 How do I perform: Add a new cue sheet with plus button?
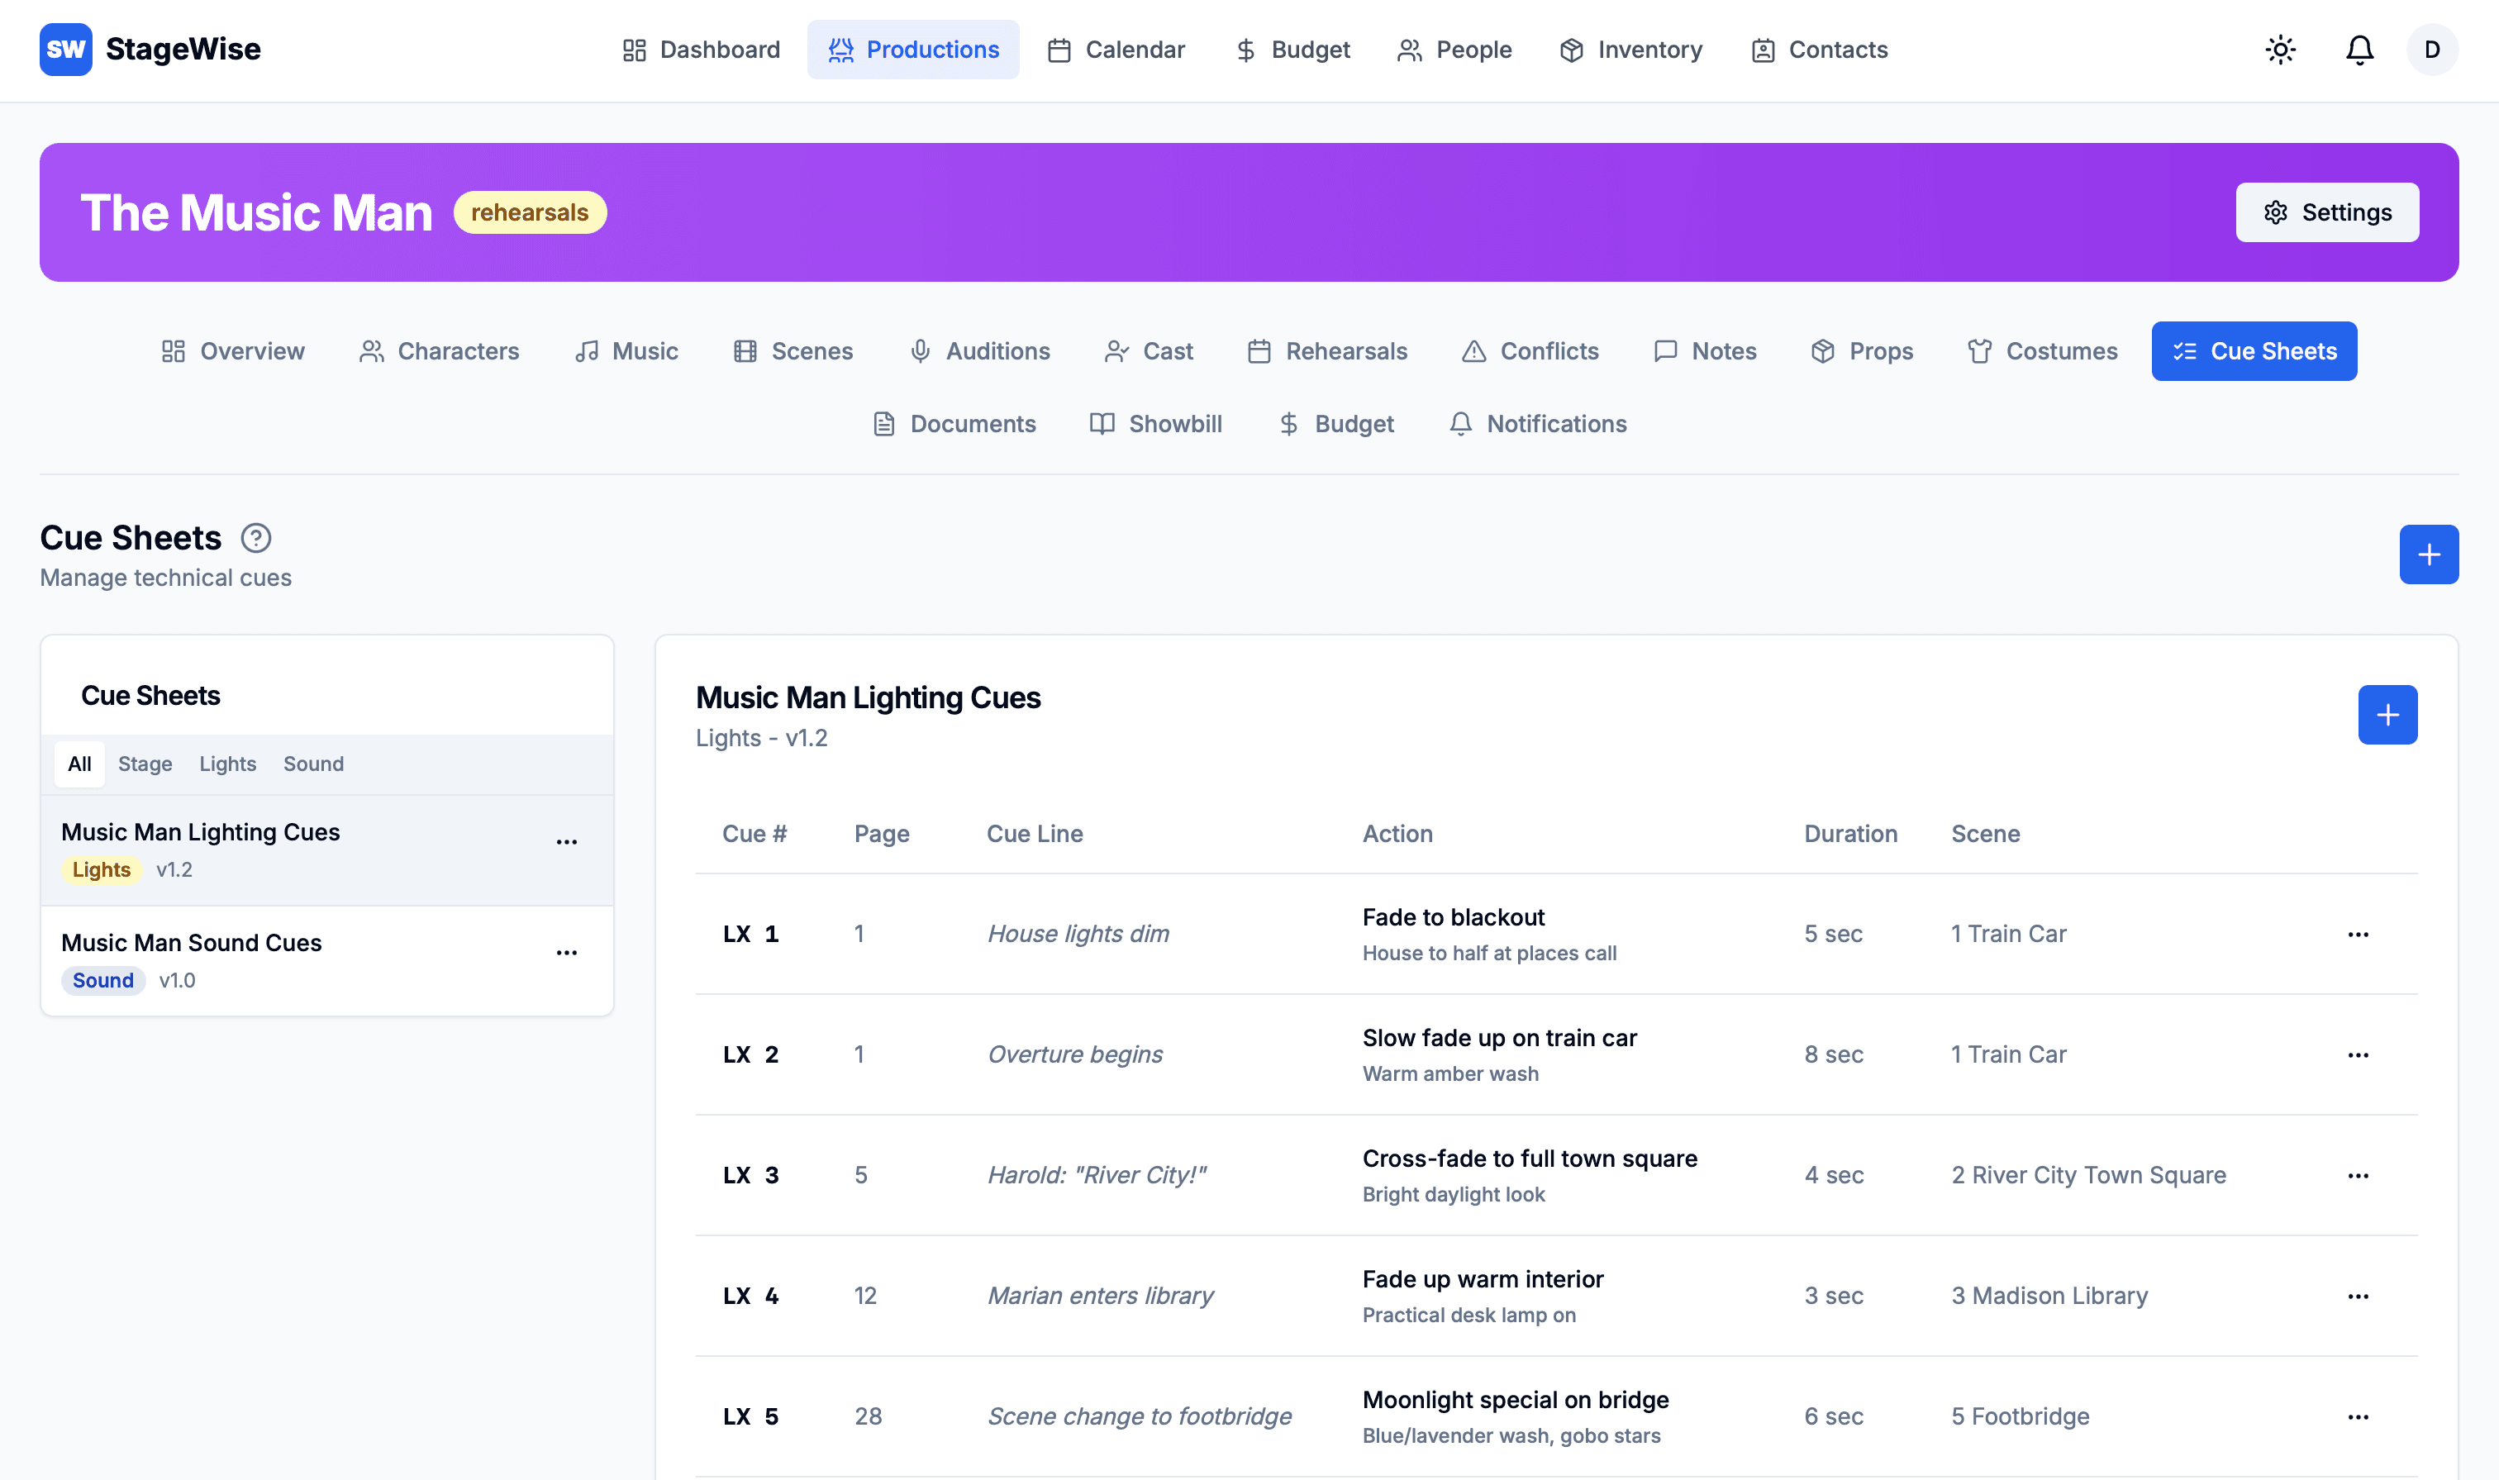coord(2428,554)
